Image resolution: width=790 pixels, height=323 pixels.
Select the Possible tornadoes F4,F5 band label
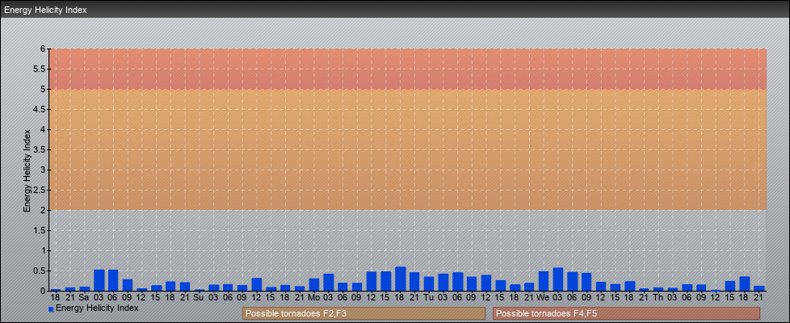click(x=626, y=313)
